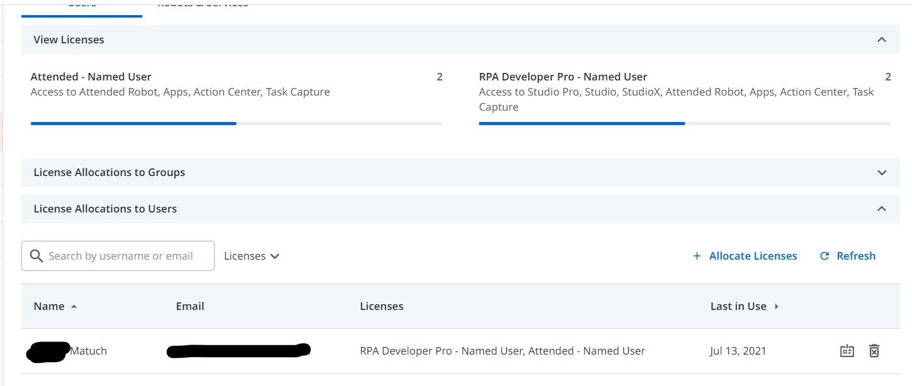Click the Email column header
Viewport: 912px width, 386px height.
[190, 306]
